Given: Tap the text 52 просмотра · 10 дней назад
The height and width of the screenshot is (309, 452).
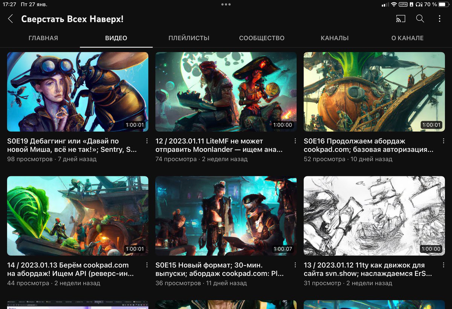Looking at the screenshot, I should pos(348,159).
